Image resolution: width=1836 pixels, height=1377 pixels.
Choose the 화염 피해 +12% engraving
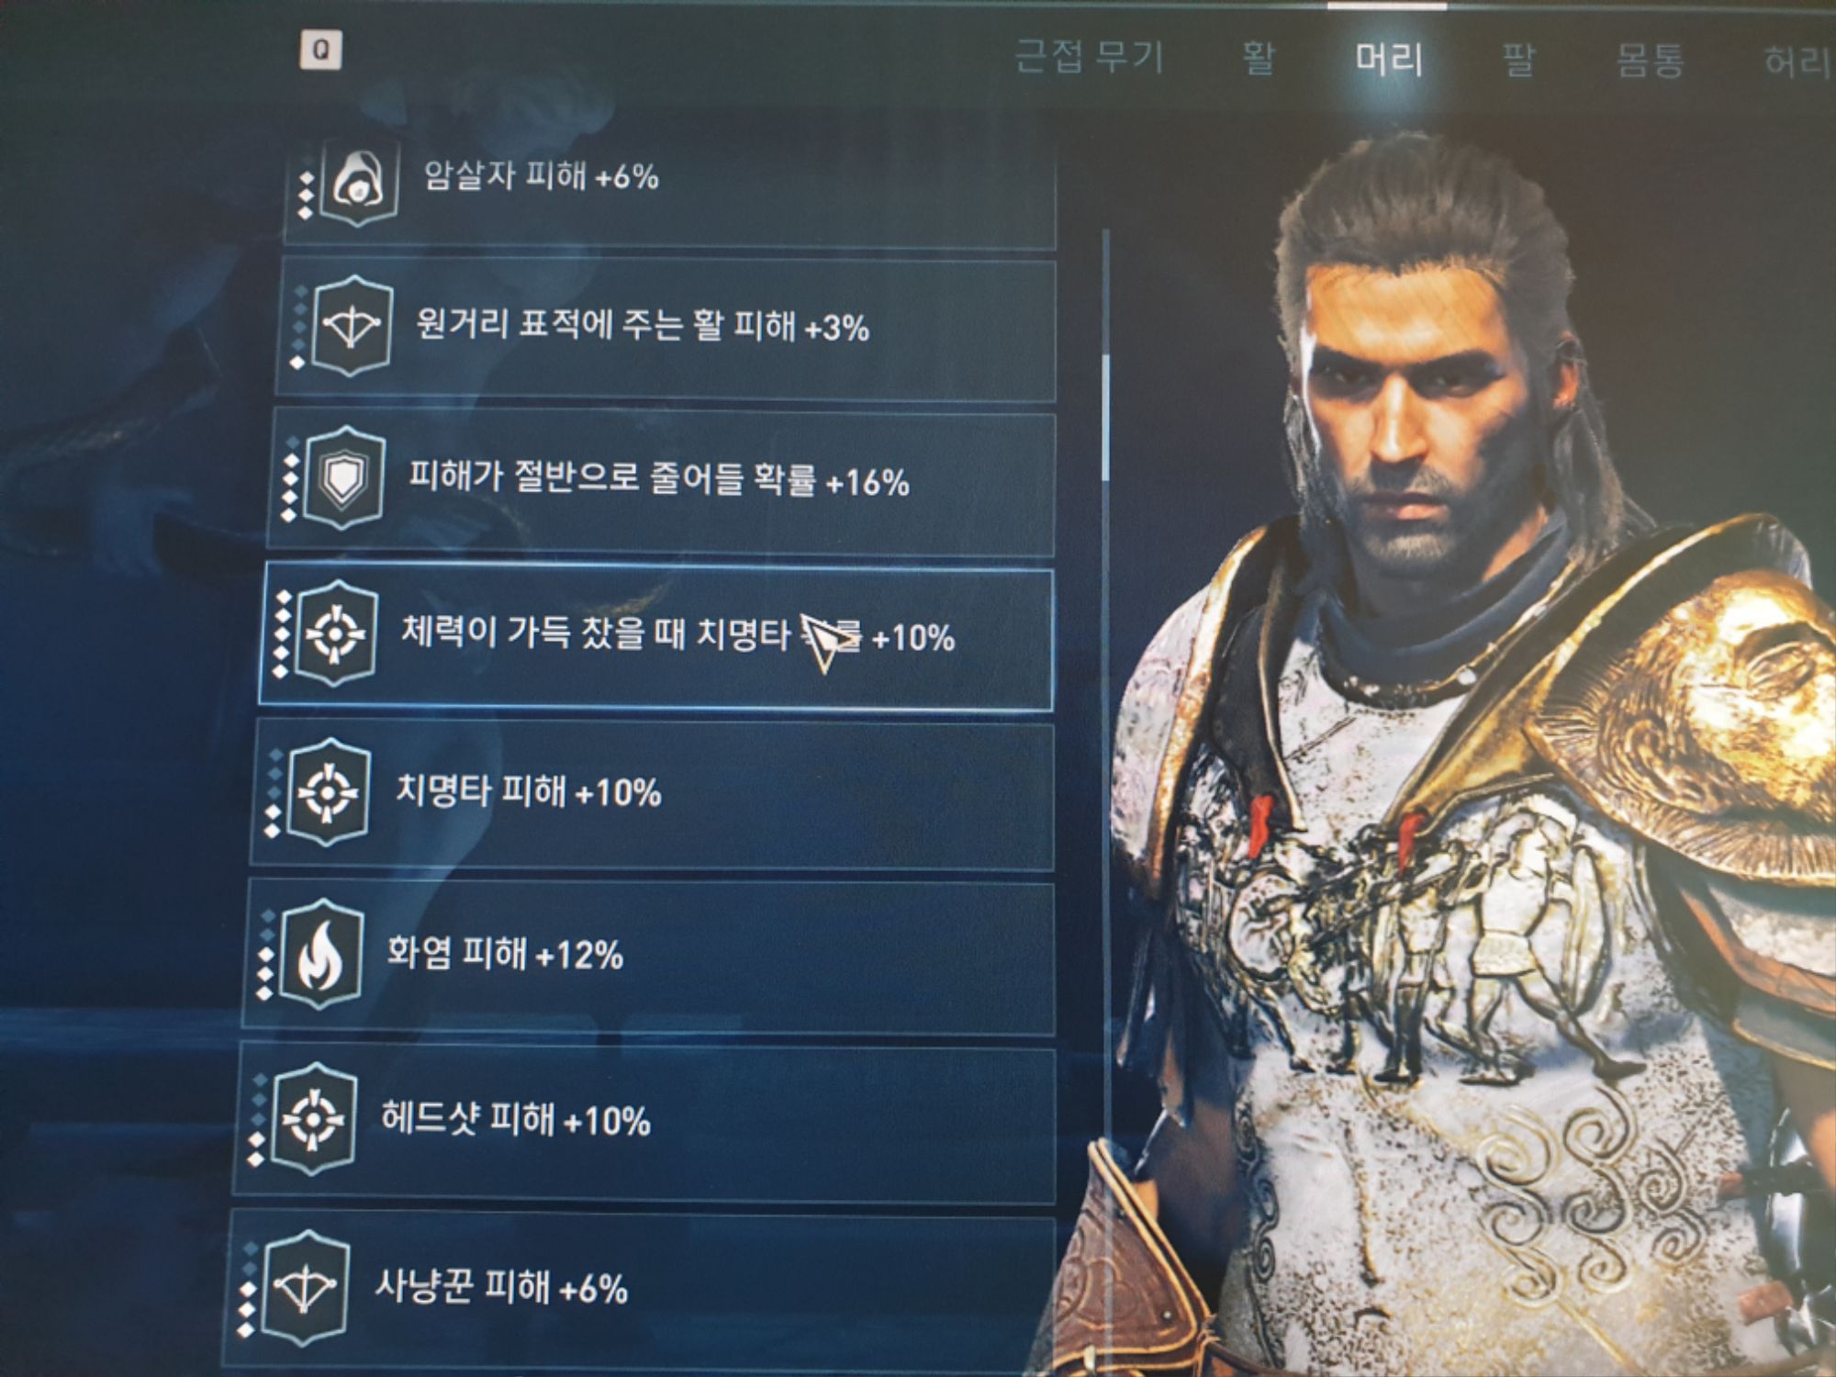coord(648,957)
